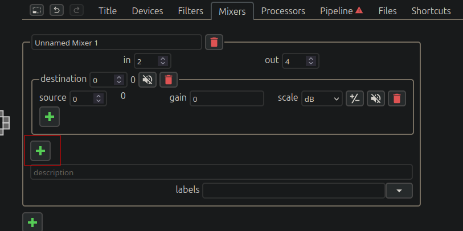Click the mixer description field
The width and height of the screenshot is (463, 231).
222,172
